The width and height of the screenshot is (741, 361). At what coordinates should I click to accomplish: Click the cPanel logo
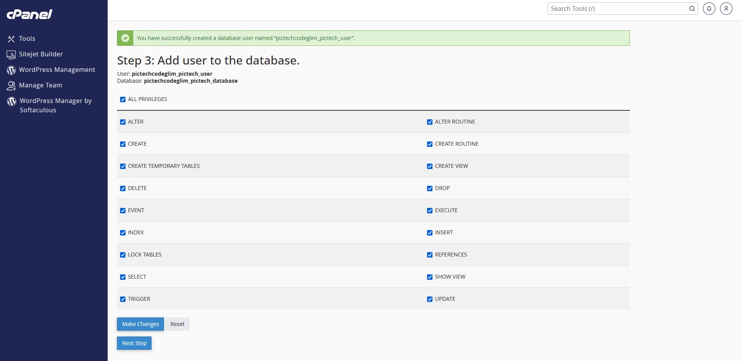[x=30, y=14]
